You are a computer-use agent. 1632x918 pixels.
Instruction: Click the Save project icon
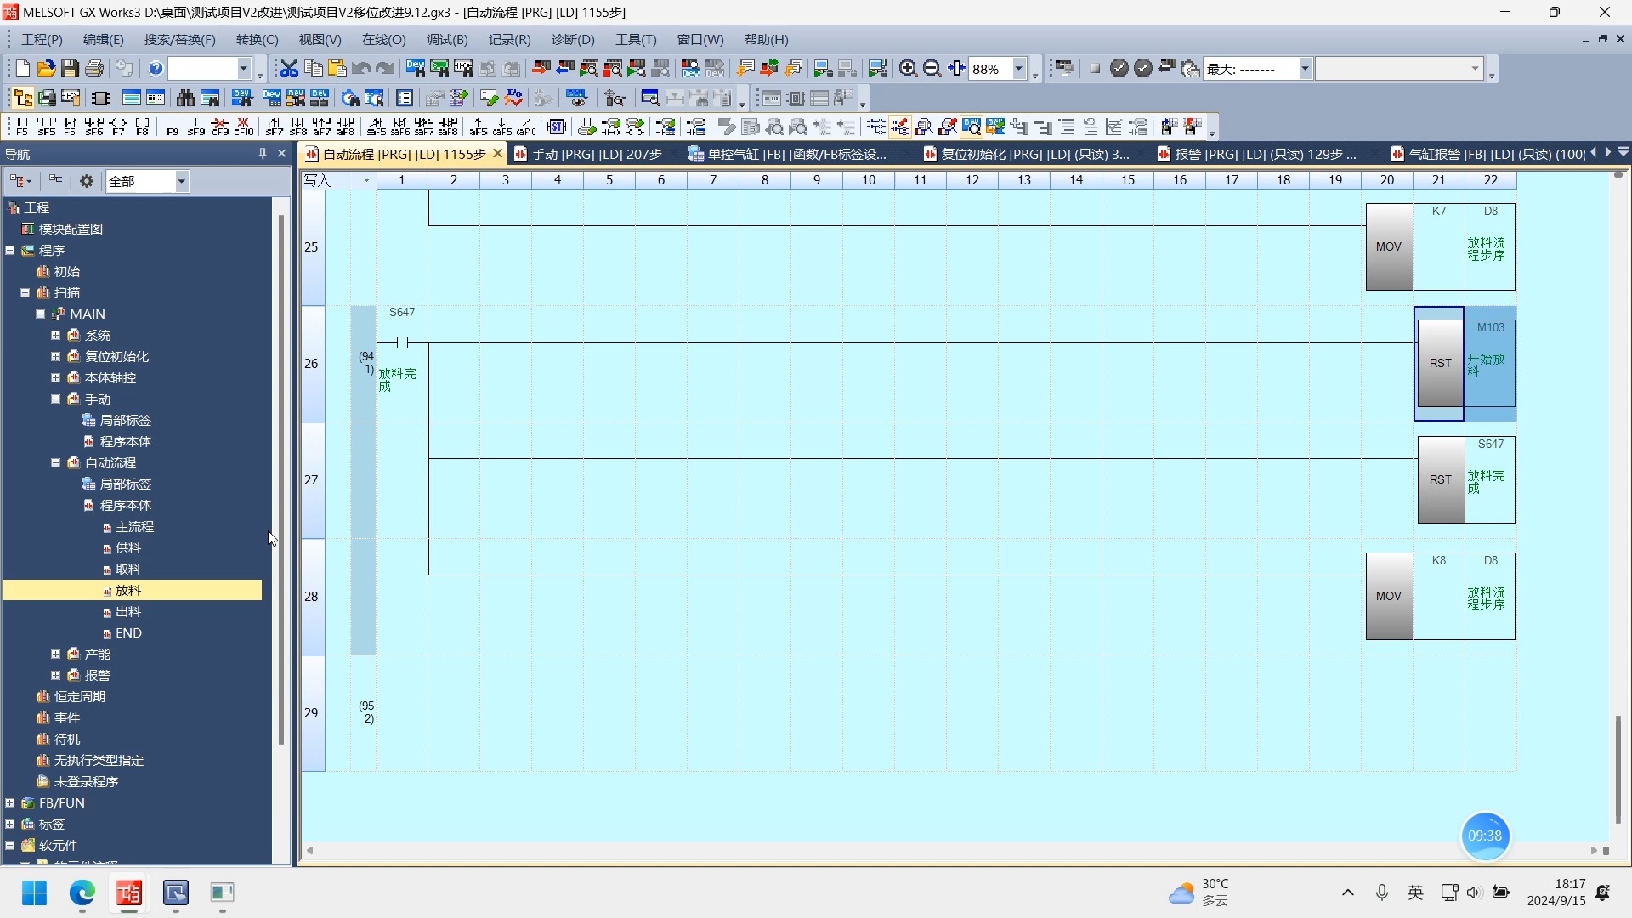pyautogui.click(x=71, y=69)
